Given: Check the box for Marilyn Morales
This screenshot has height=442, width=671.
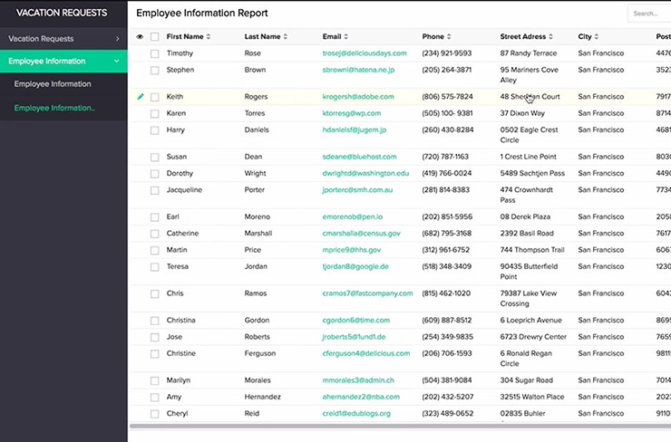Looking at the screenshot, I should coord(155,381).
